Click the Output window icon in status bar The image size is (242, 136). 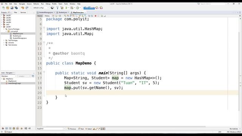6,132
